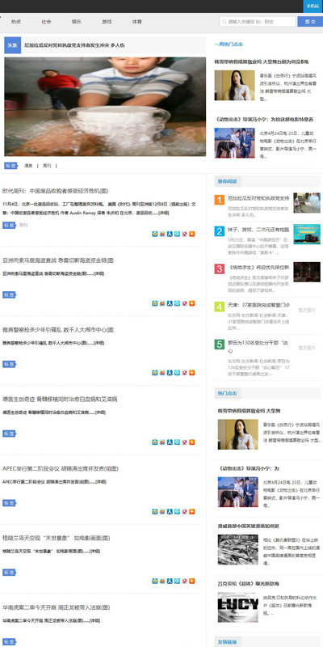Go to previous slide in headline carousel
Viewport: 323px width, 647px height.
9,104
